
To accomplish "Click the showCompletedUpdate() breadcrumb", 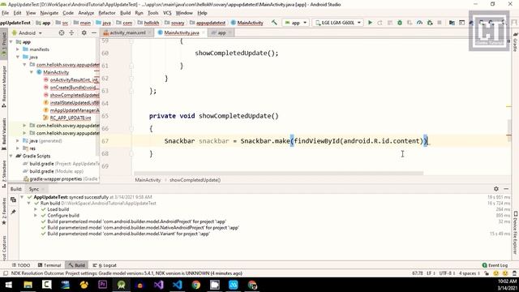I will (x=195, y=180).
